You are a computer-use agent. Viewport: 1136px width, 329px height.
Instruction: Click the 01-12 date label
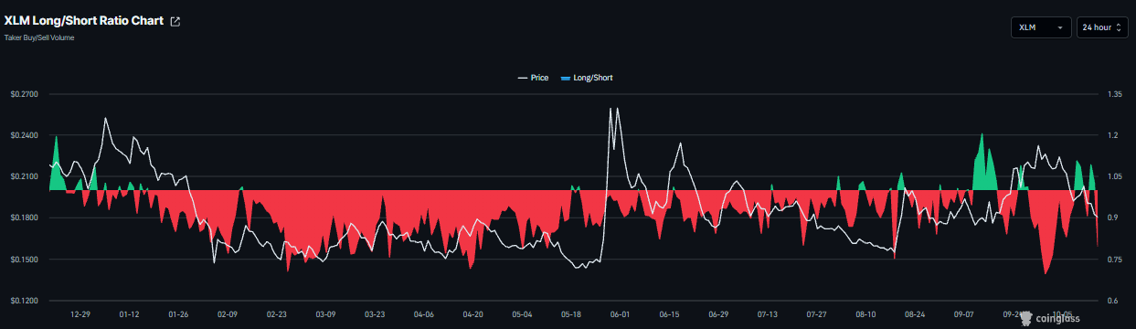click(129, 314)
